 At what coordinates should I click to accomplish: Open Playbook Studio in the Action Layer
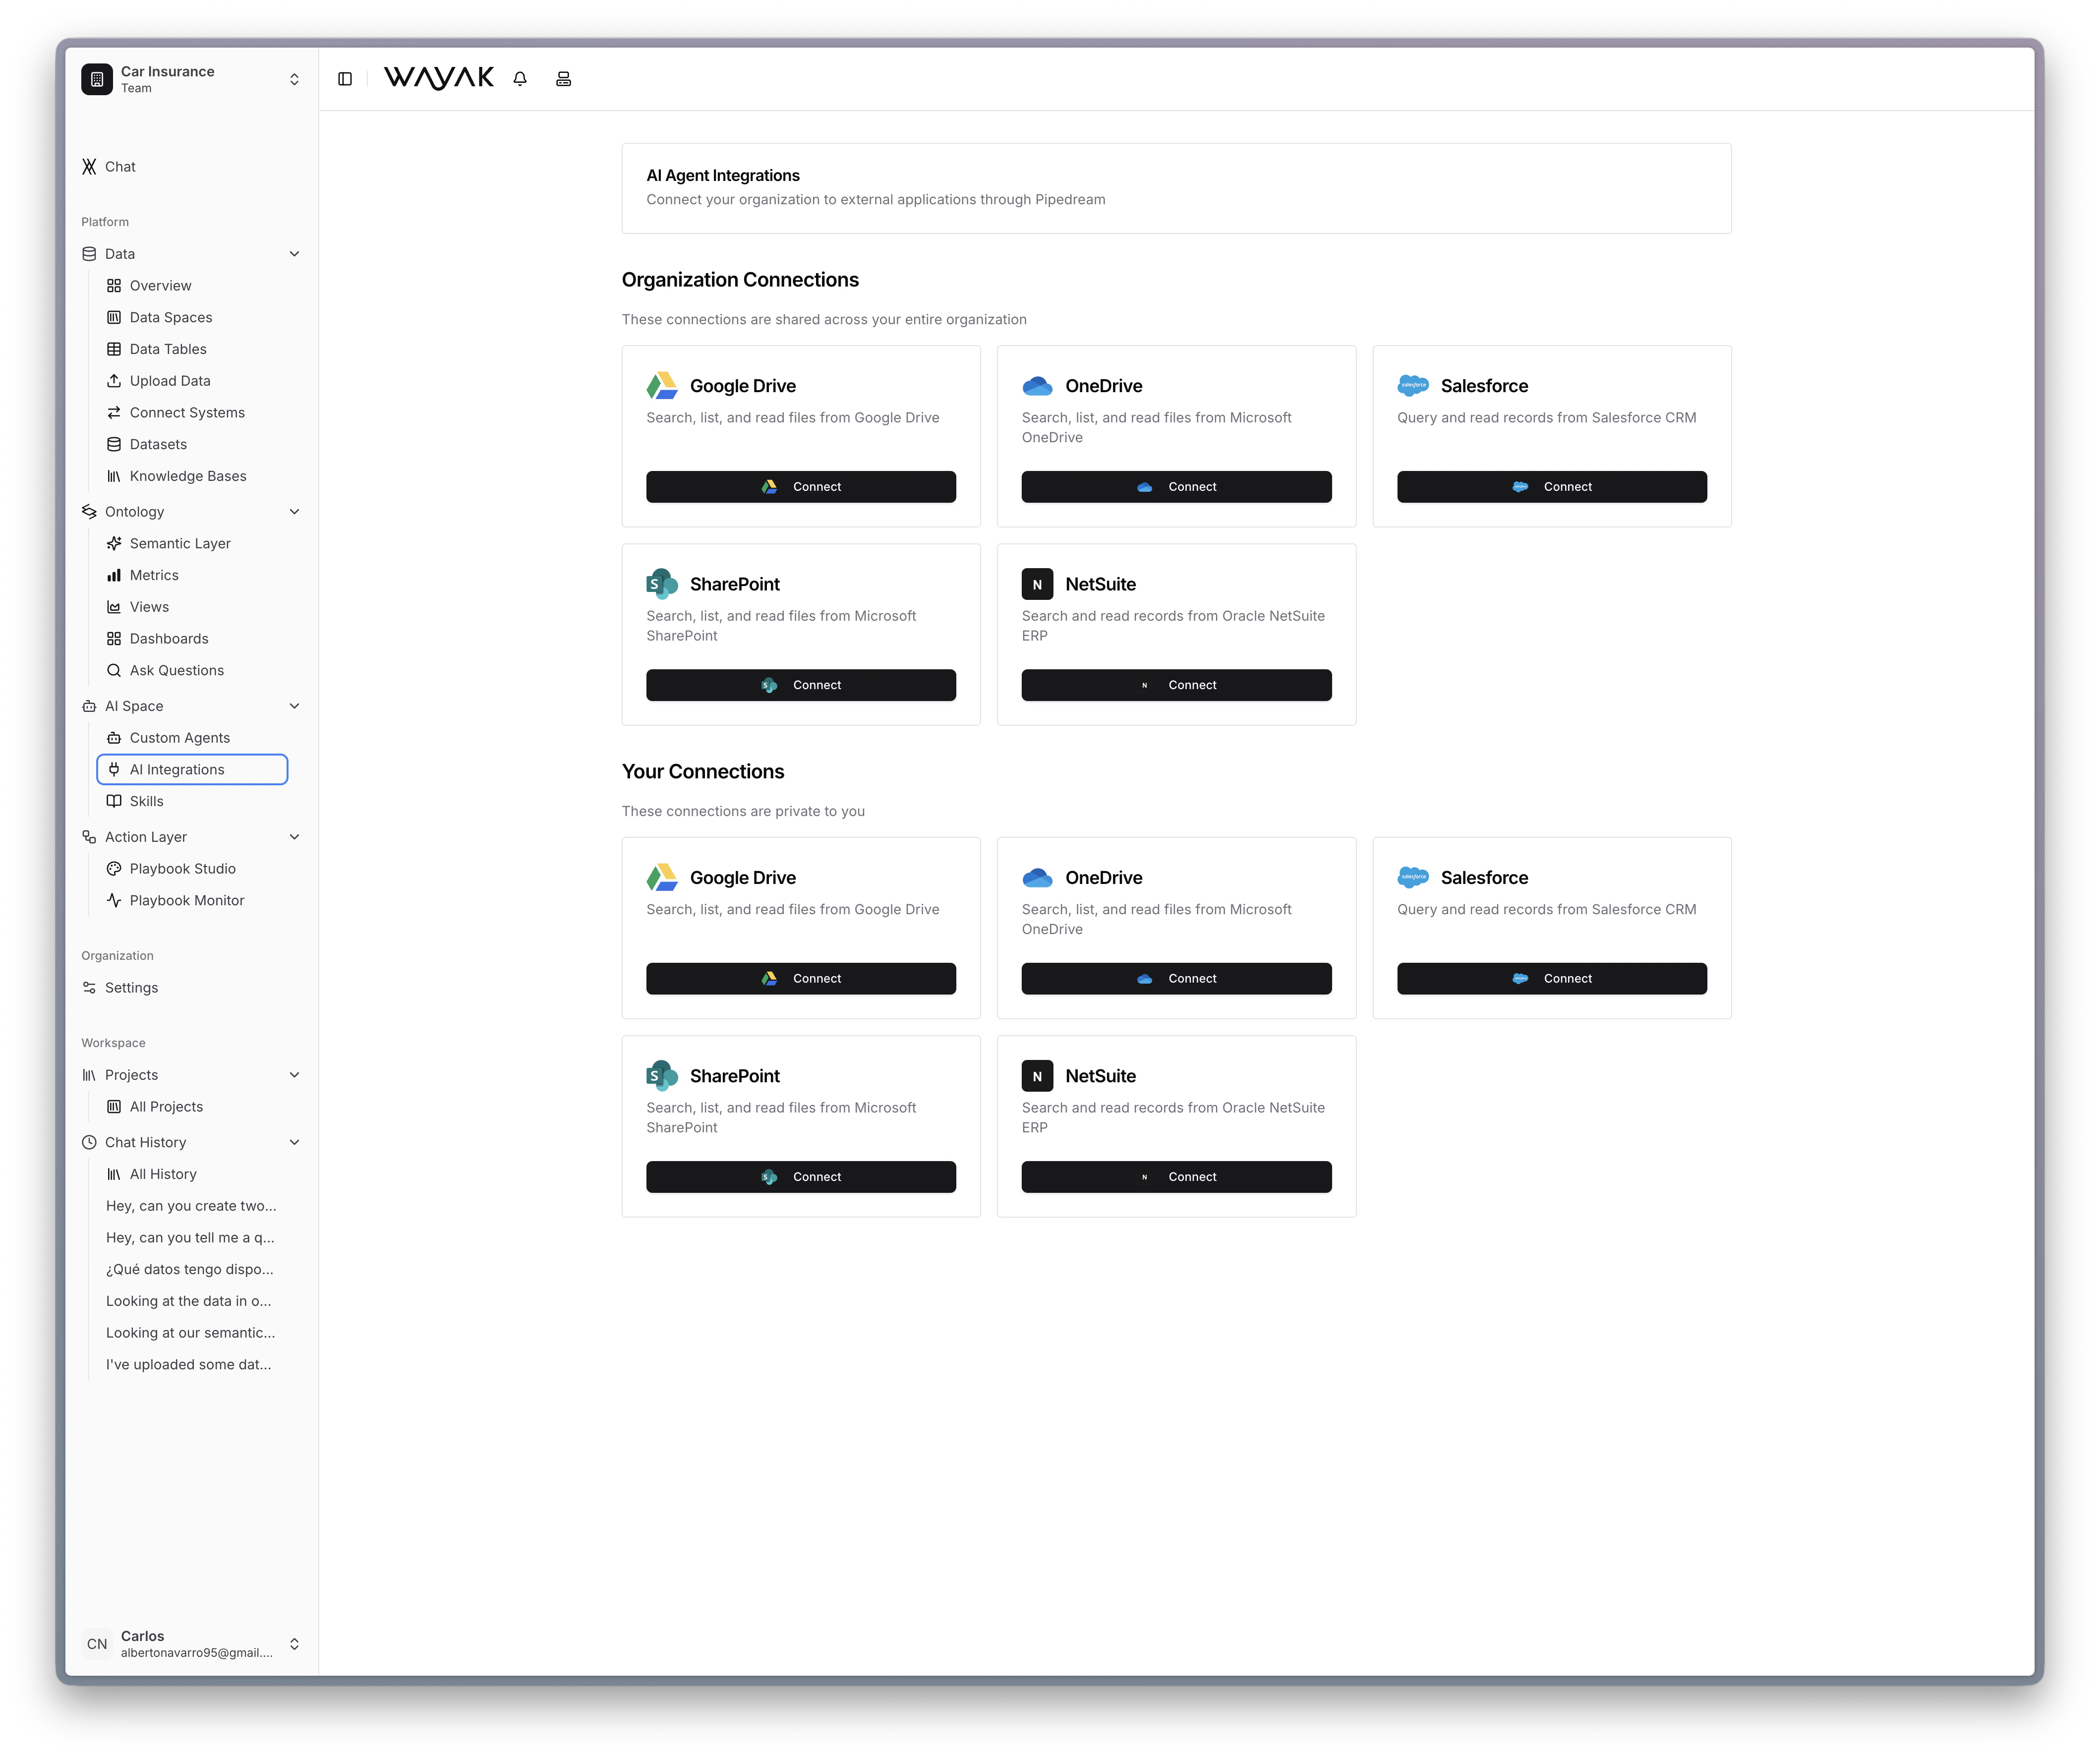(x=182, y=868)
